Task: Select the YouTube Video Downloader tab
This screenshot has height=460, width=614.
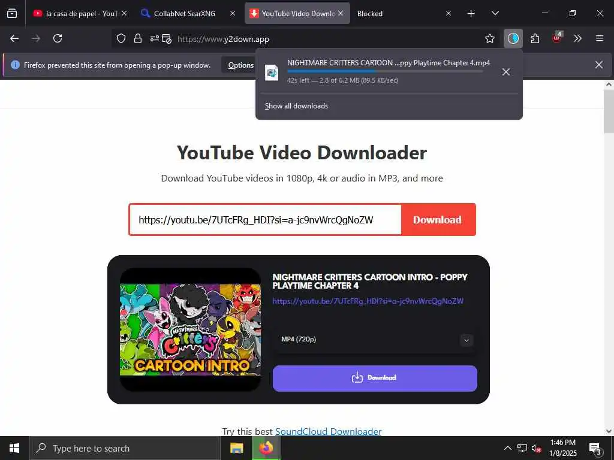Action: [297, 14]
